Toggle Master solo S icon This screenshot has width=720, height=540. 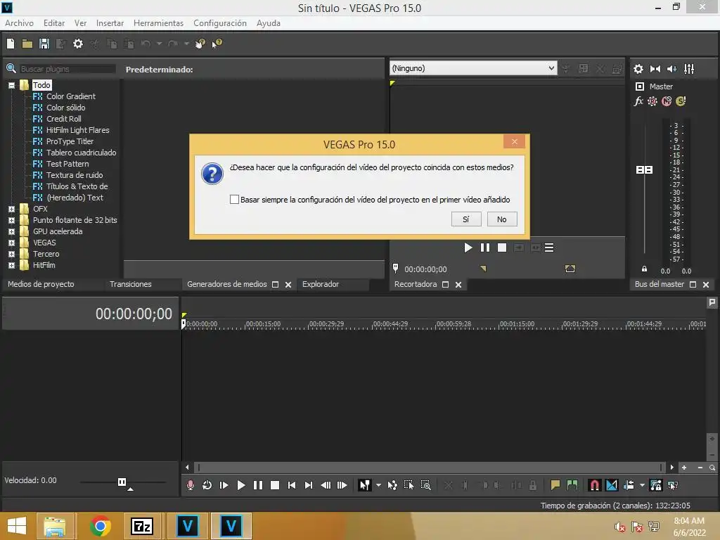681,101
